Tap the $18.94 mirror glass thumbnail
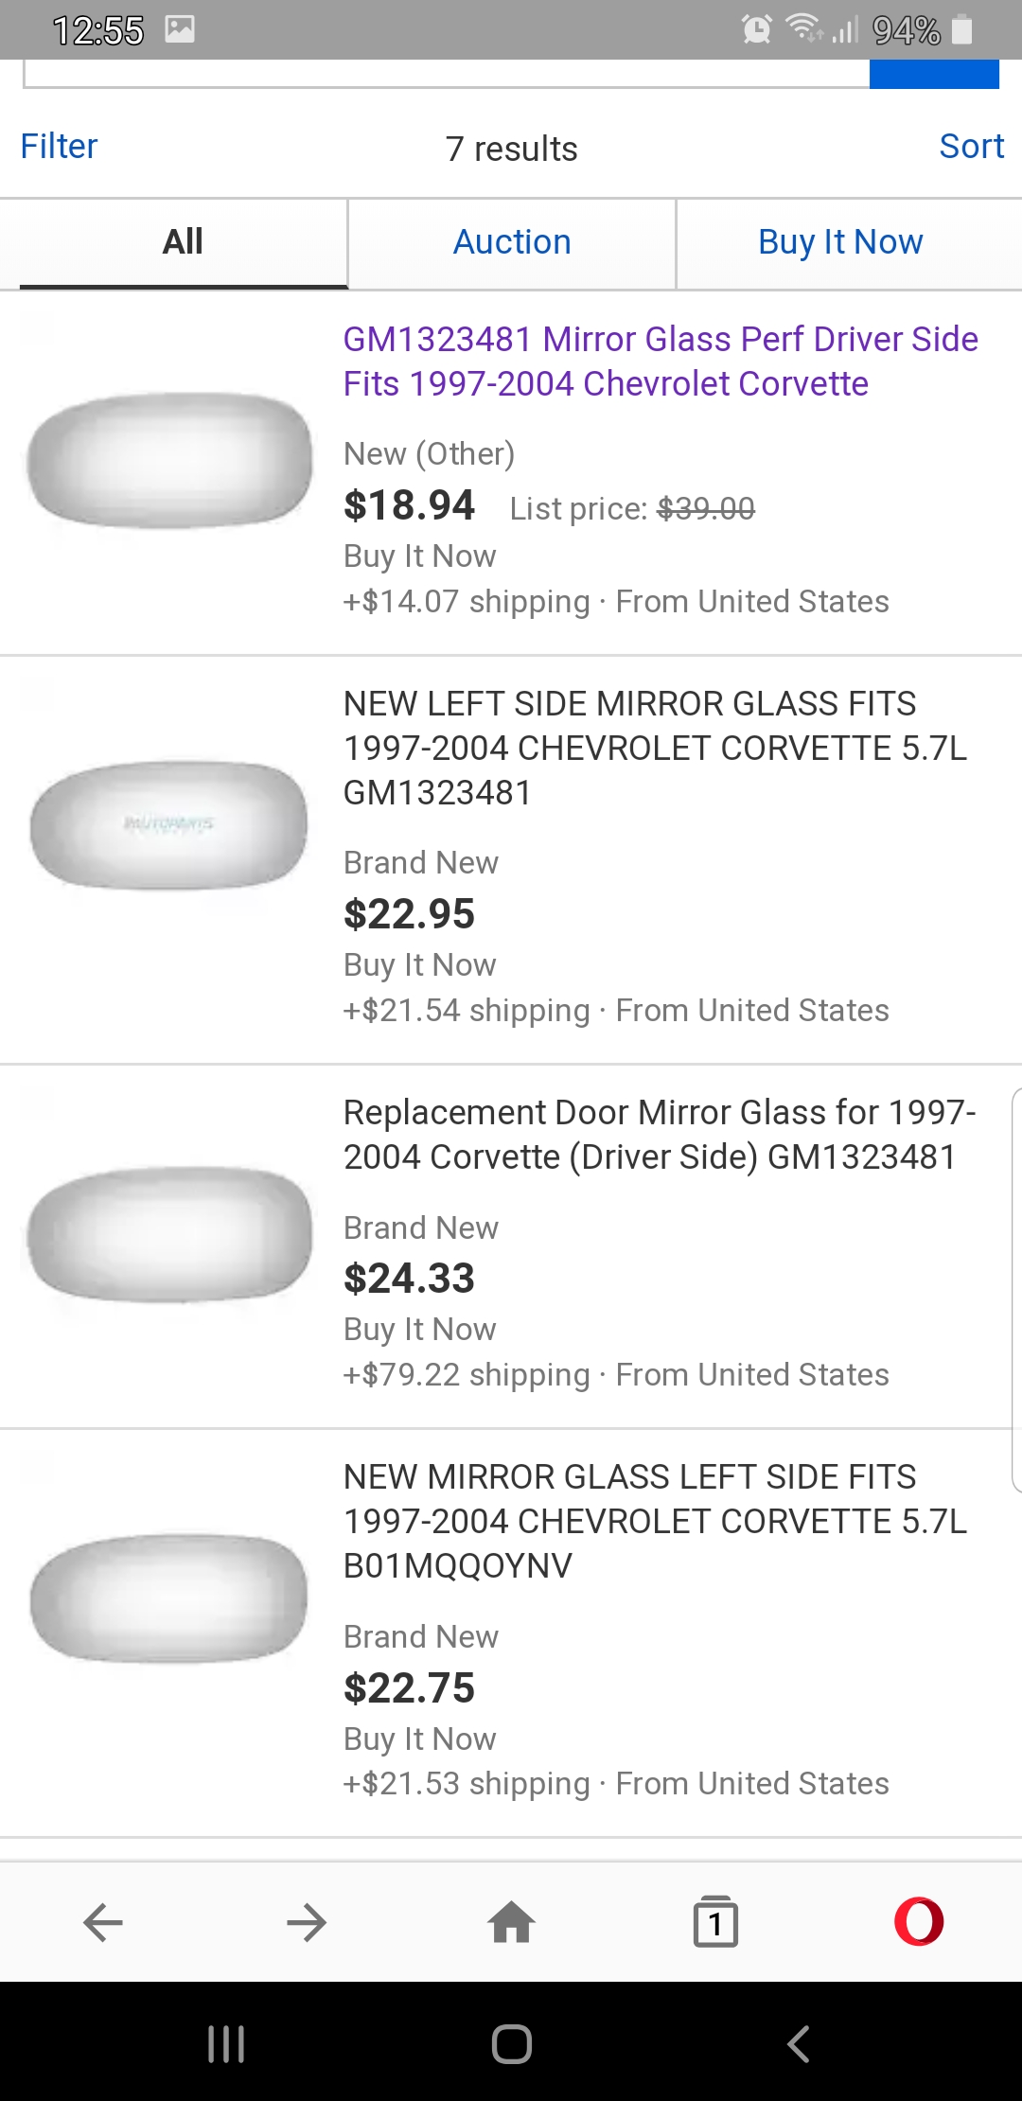1022x2101 pixels. click(x=170, y=461)
